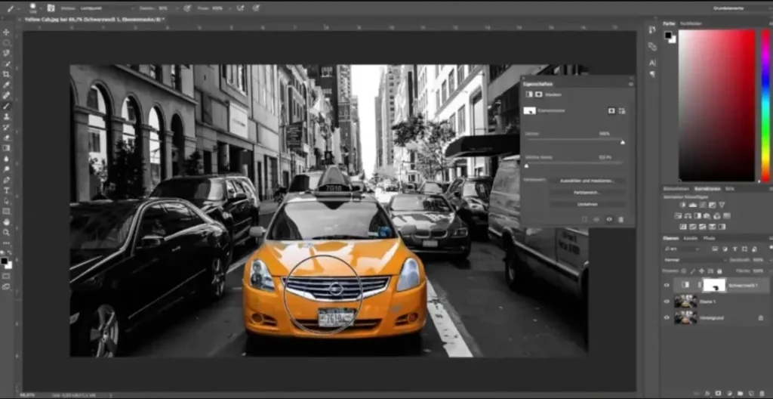773x399 pixels.
Task: Click the Auswählen und maskieren button
Action: (587, 181)
